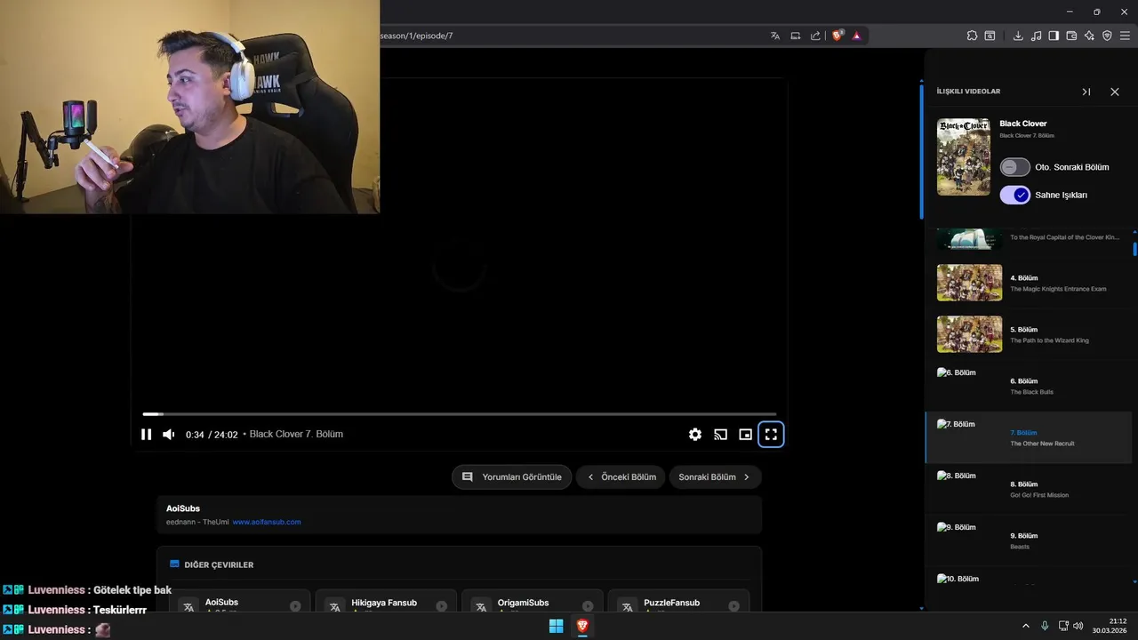
Task: Open taskbar volume control
Action: tap(1078, 626)
